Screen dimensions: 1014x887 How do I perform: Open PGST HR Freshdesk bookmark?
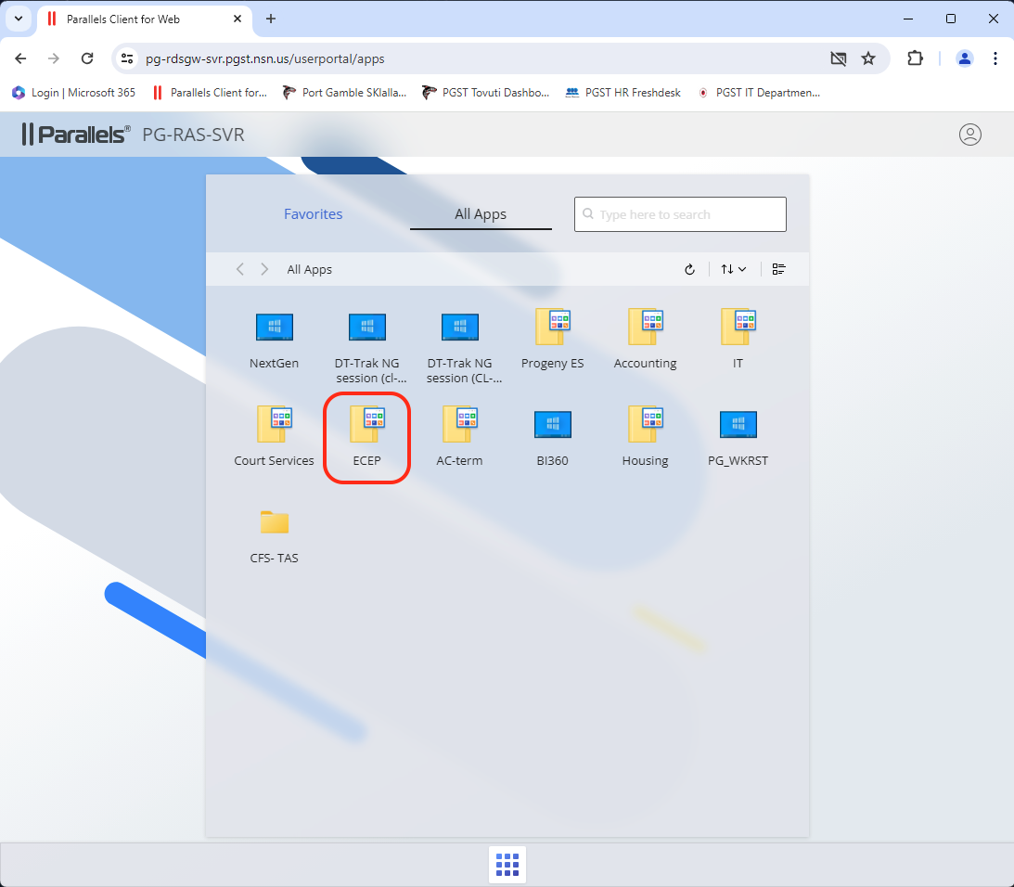click(623, 93)
